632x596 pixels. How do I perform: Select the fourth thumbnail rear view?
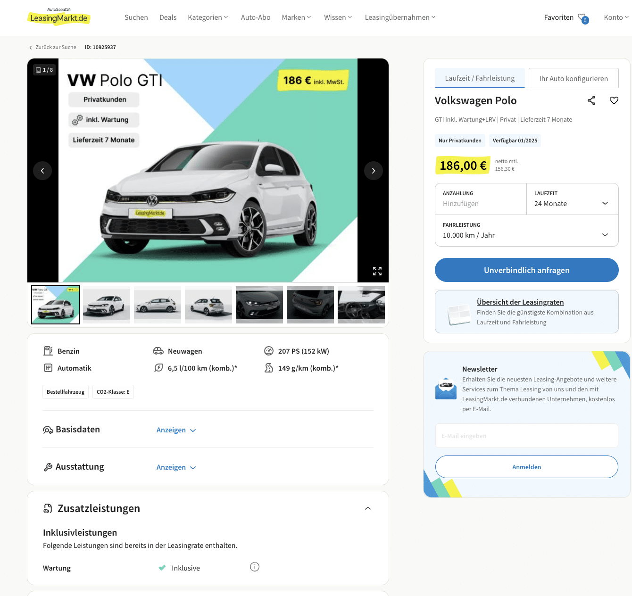(208, 305)
